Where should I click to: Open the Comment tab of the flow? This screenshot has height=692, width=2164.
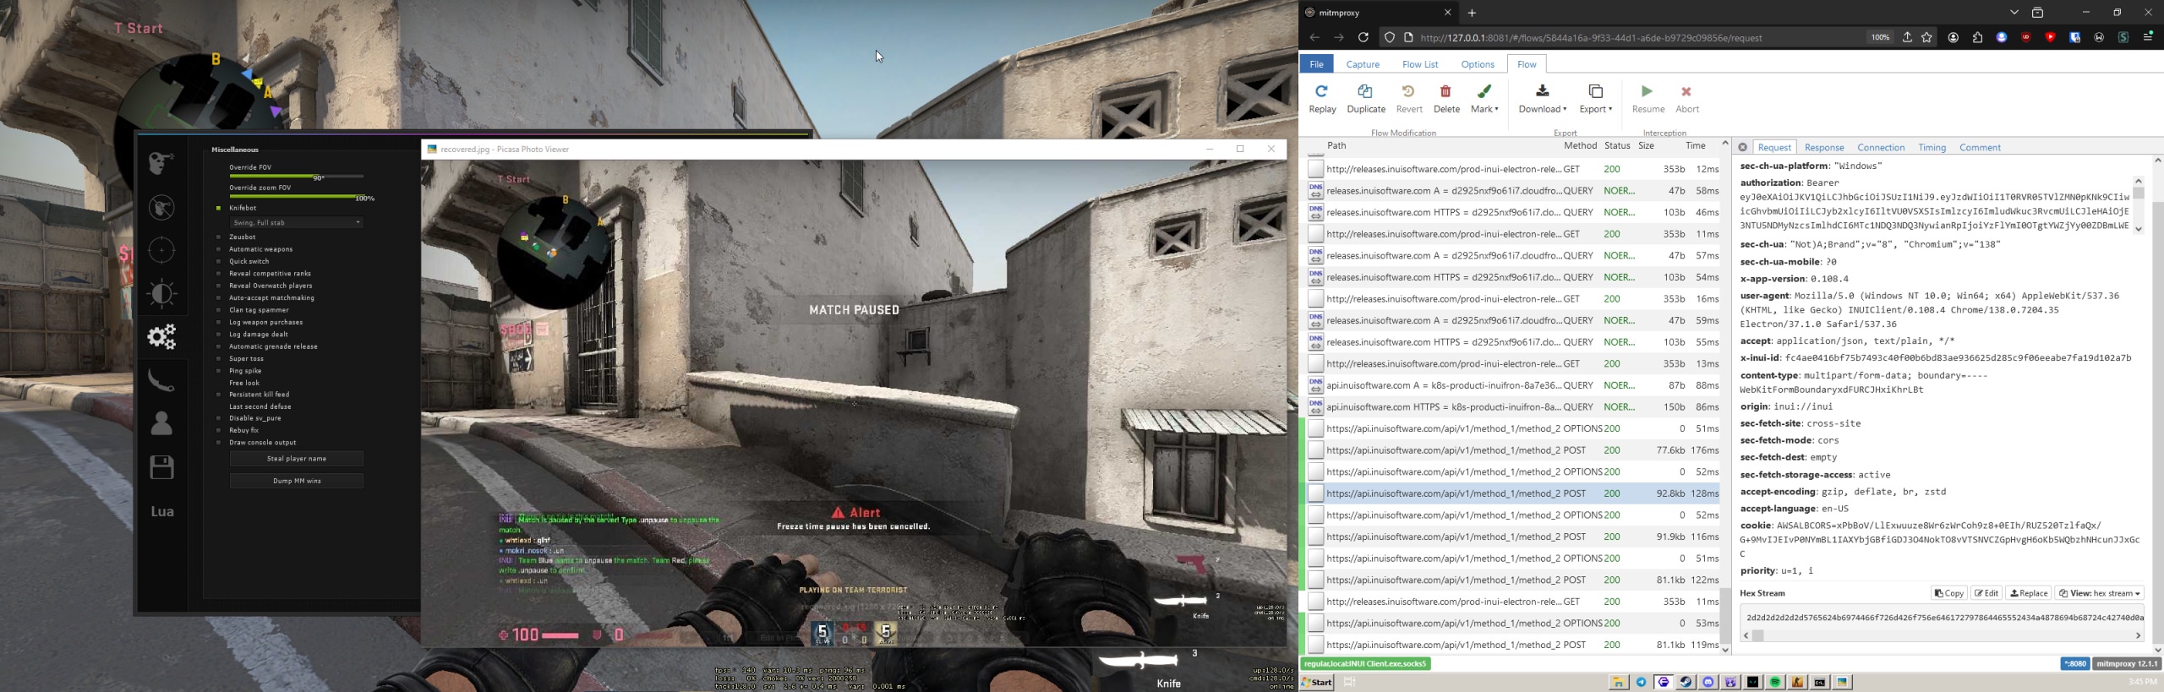coord(1980,148)
